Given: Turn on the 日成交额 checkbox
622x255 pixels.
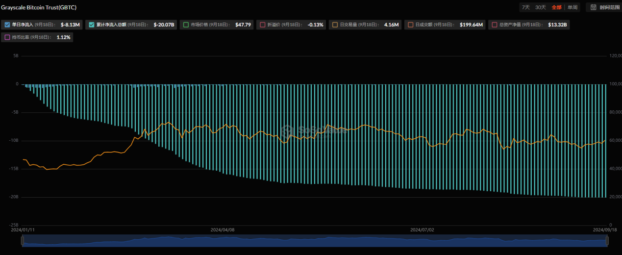Looking at the screenshot, I should tap(410, 25).
